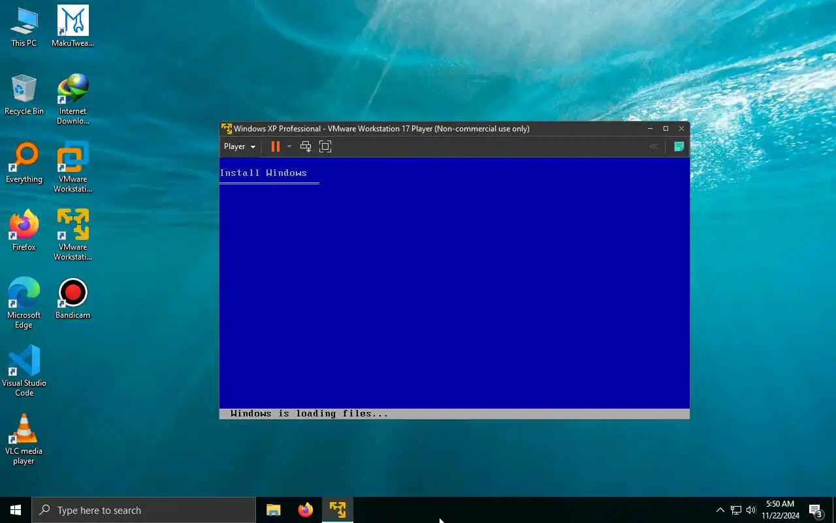This screenshot has height=523, width=836.
Task: Enter full screen mode in VMware
Action: point(325,146)
